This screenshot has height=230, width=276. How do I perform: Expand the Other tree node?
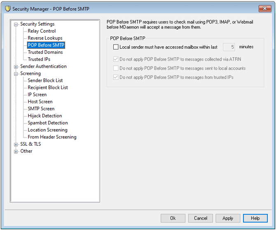[16, 152]
